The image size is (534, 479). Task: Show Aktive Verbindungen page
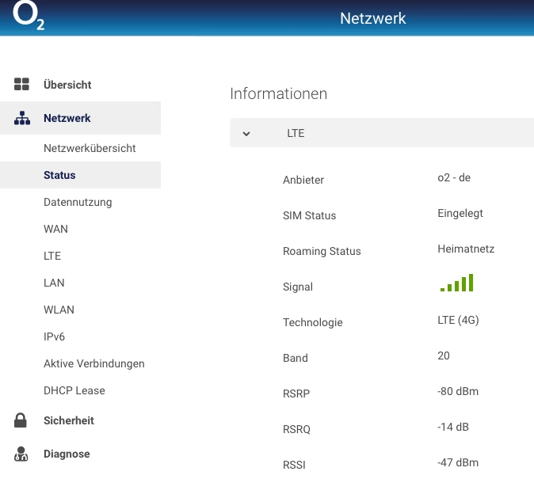point(93,363)
